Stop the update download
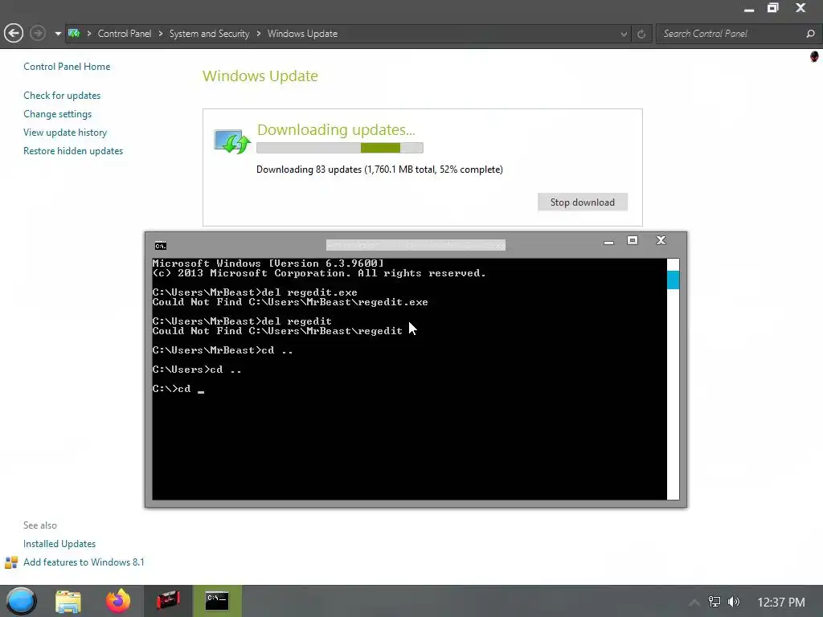 pos(582,202)
